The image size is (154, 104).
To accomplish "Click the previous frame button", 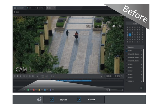I will coord(24,76).
